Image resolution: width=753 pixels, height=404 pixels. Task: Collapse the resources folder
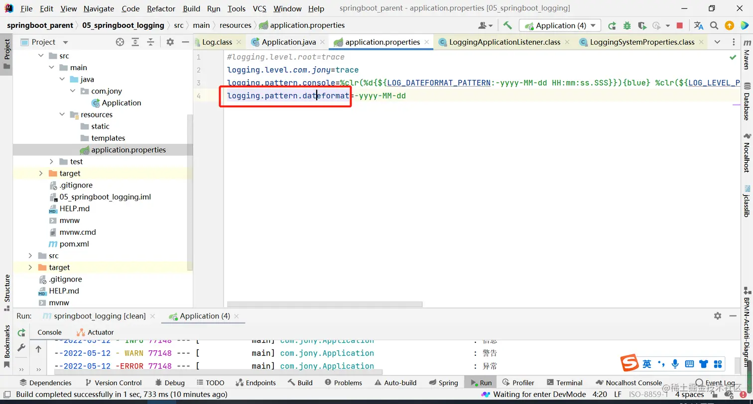click(x=62, y=114)
